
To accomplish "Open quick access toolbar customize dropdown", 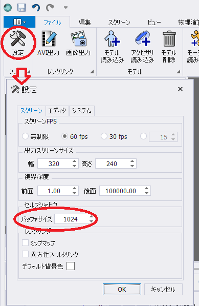I will pyautogui.click(x=65, y=8).
